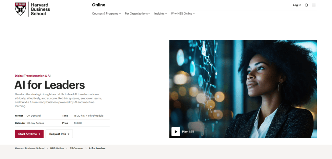332x159 pixels.
Task: Go to All Courses breadcrumb
Action: point(77,148)
